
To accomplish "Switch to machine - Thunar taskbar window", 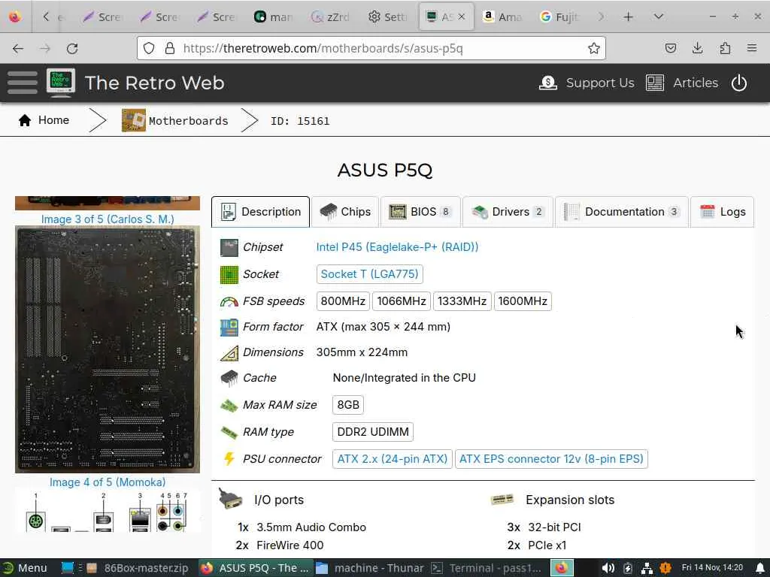I will click(370, 568).
